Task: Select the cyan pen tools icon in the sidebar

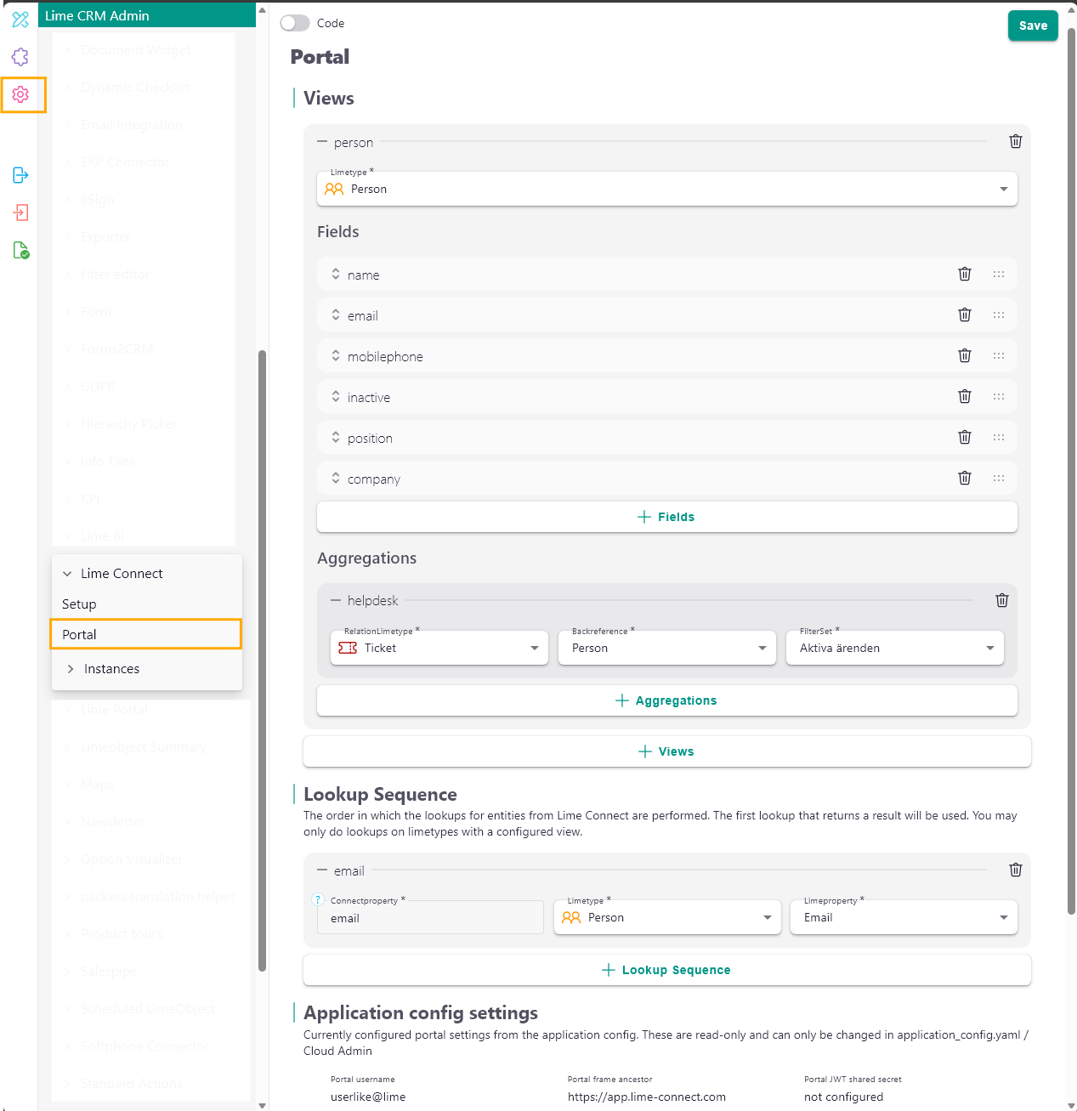Action: coord(20,20)
